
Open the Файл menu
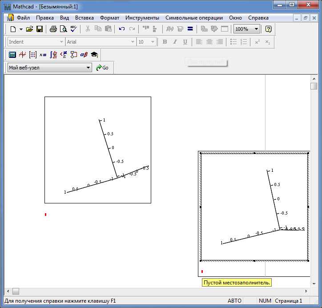(23, 18)
